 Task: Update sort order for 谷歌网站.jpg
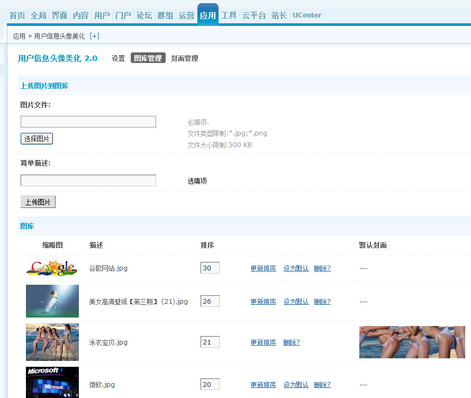263,268
